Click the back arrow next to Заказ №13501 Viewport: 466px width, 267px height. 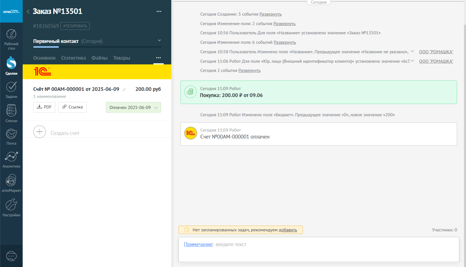point(28,11)
